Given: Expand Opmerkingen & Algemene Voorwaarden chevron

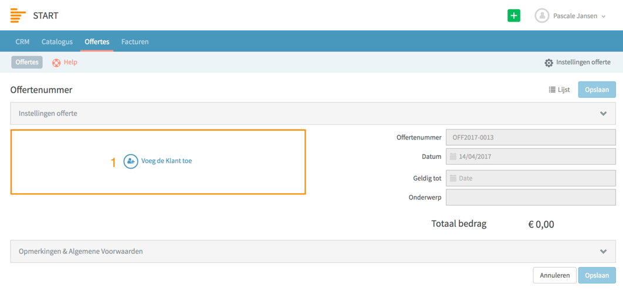Looking at the screenshot, I should pos(603,251).
